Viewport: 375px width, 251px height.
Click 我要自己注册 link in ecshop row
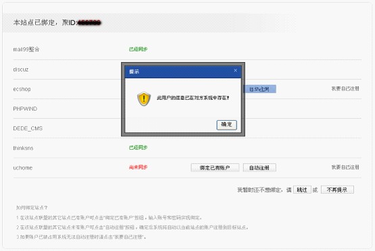345,88
